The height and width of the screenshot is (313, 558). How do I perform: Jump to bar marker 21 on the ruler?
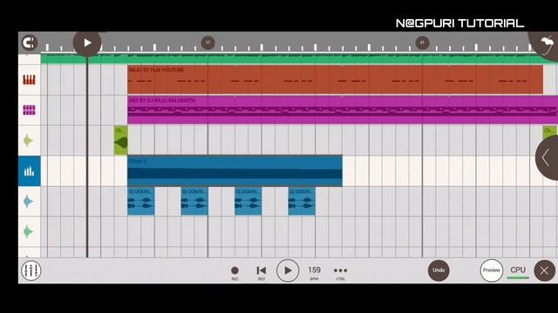[x=422, y=43]
